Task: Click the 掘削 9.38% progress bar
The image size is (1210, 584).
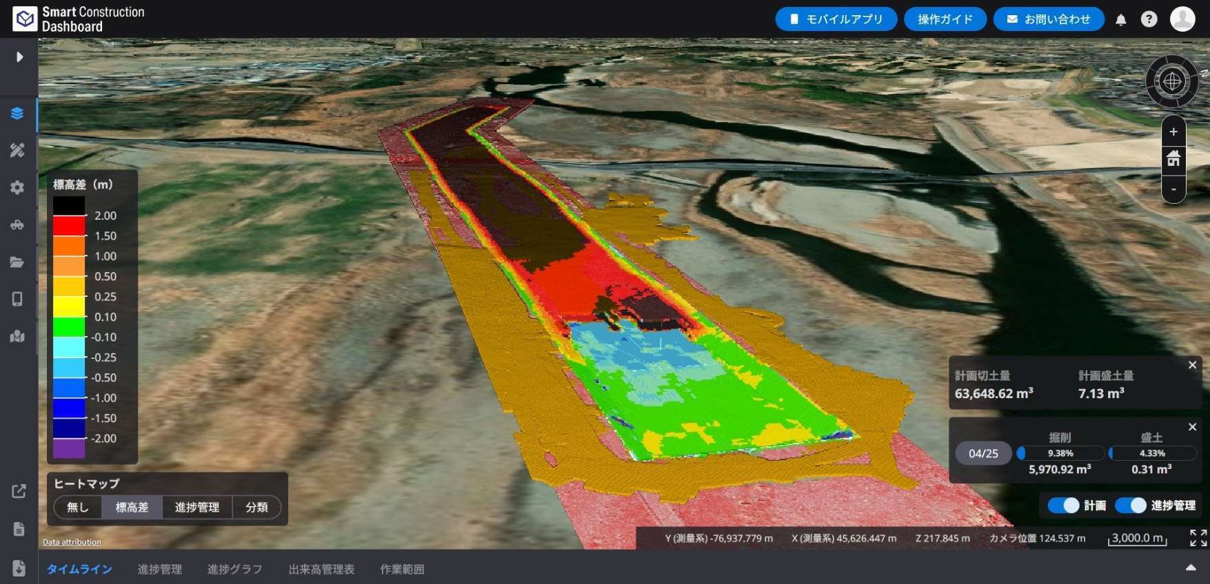Action: [x=1060, y=453]
